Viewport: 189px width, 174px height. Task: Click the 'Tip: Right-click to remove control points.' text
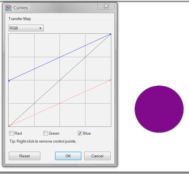[x=43, y=141]
